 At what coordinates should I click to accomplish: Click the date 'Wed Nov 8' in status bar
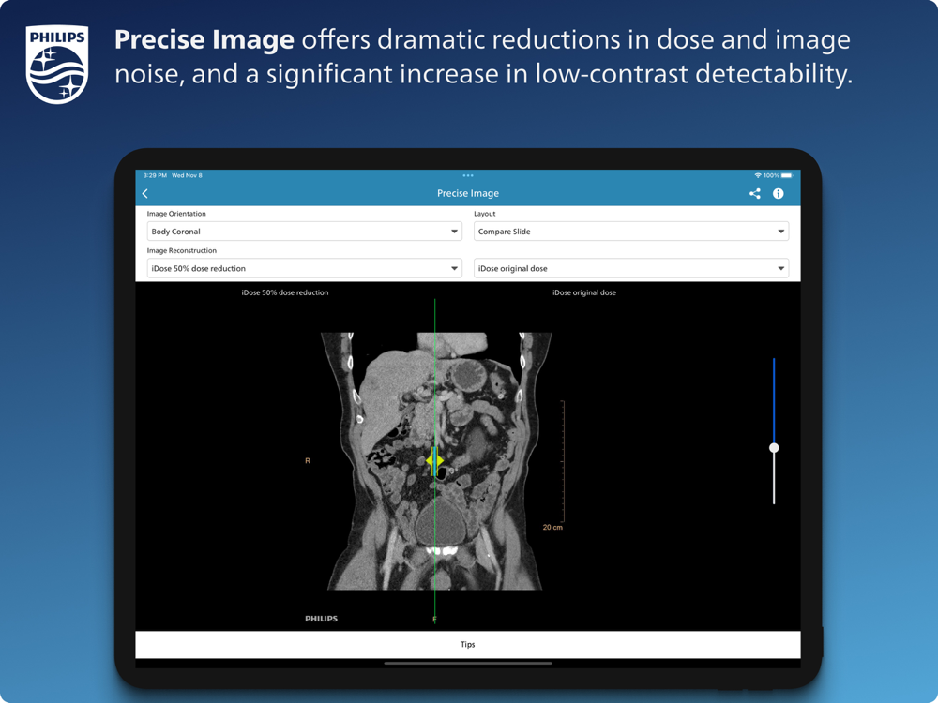click(188, 176)
